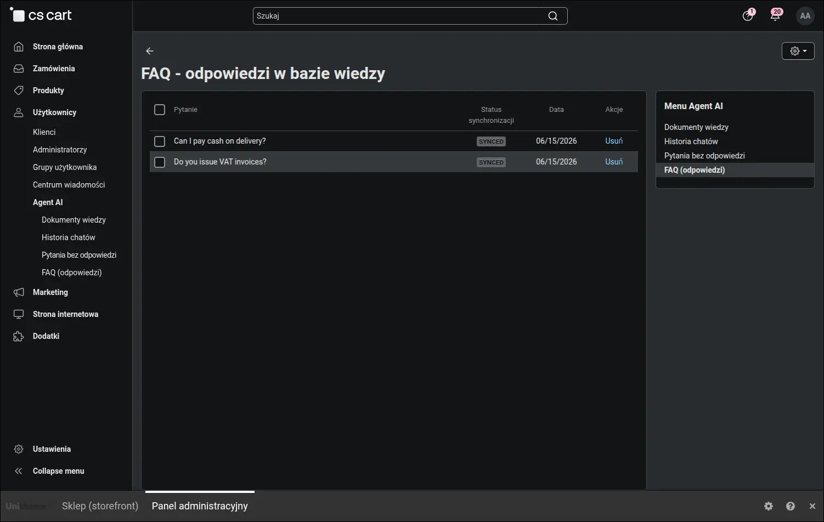The width and height of the screenshot is (824, 522).
Task: Toggle the select-all checkbox in table header
Action: coord(160,110)
